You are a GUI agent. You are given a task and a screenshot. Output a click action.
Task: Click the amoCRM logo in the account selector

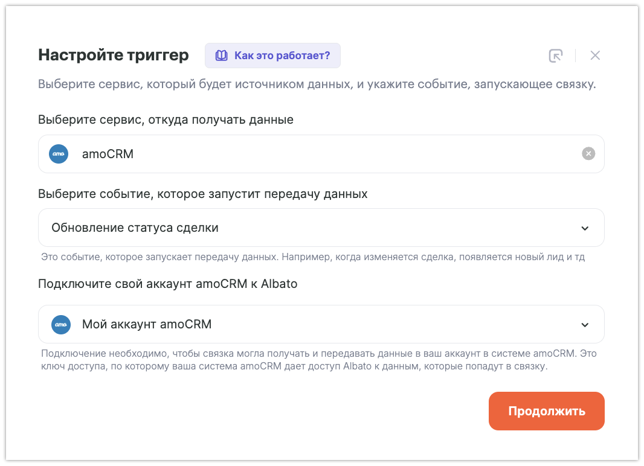point(61,324)
